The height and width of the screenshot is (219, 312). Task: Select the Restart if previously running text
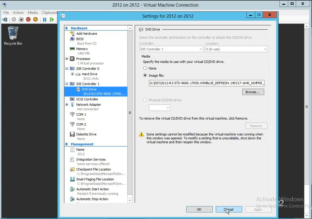(x=98, y=194)
